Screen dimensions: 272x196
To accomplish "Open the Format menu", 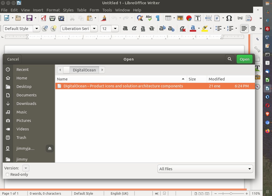I will (53, 10).
